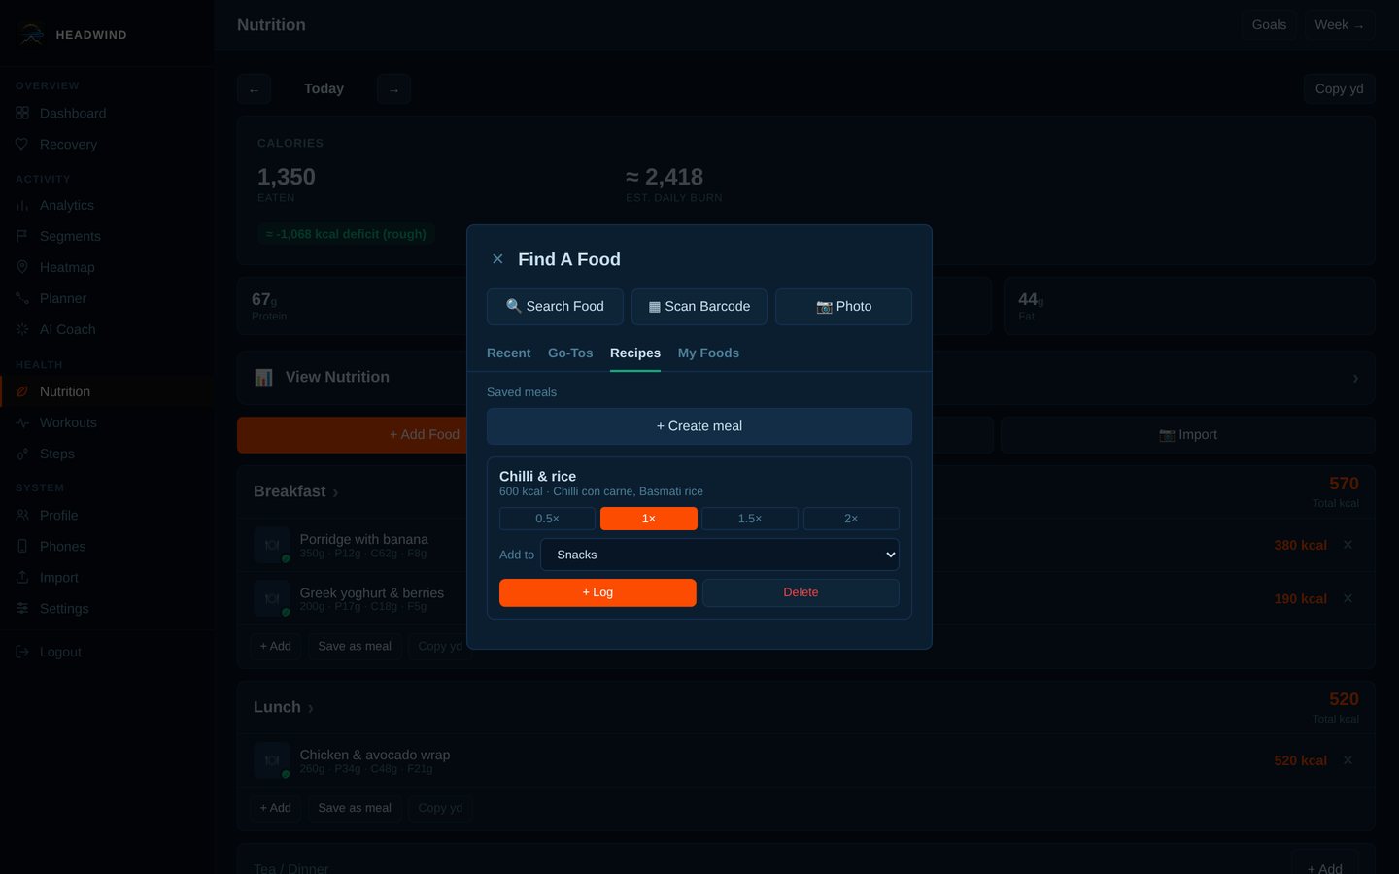Click the 380 kcal value
The width and height of the screenshot is (1399, 874).
[1300, 545]
